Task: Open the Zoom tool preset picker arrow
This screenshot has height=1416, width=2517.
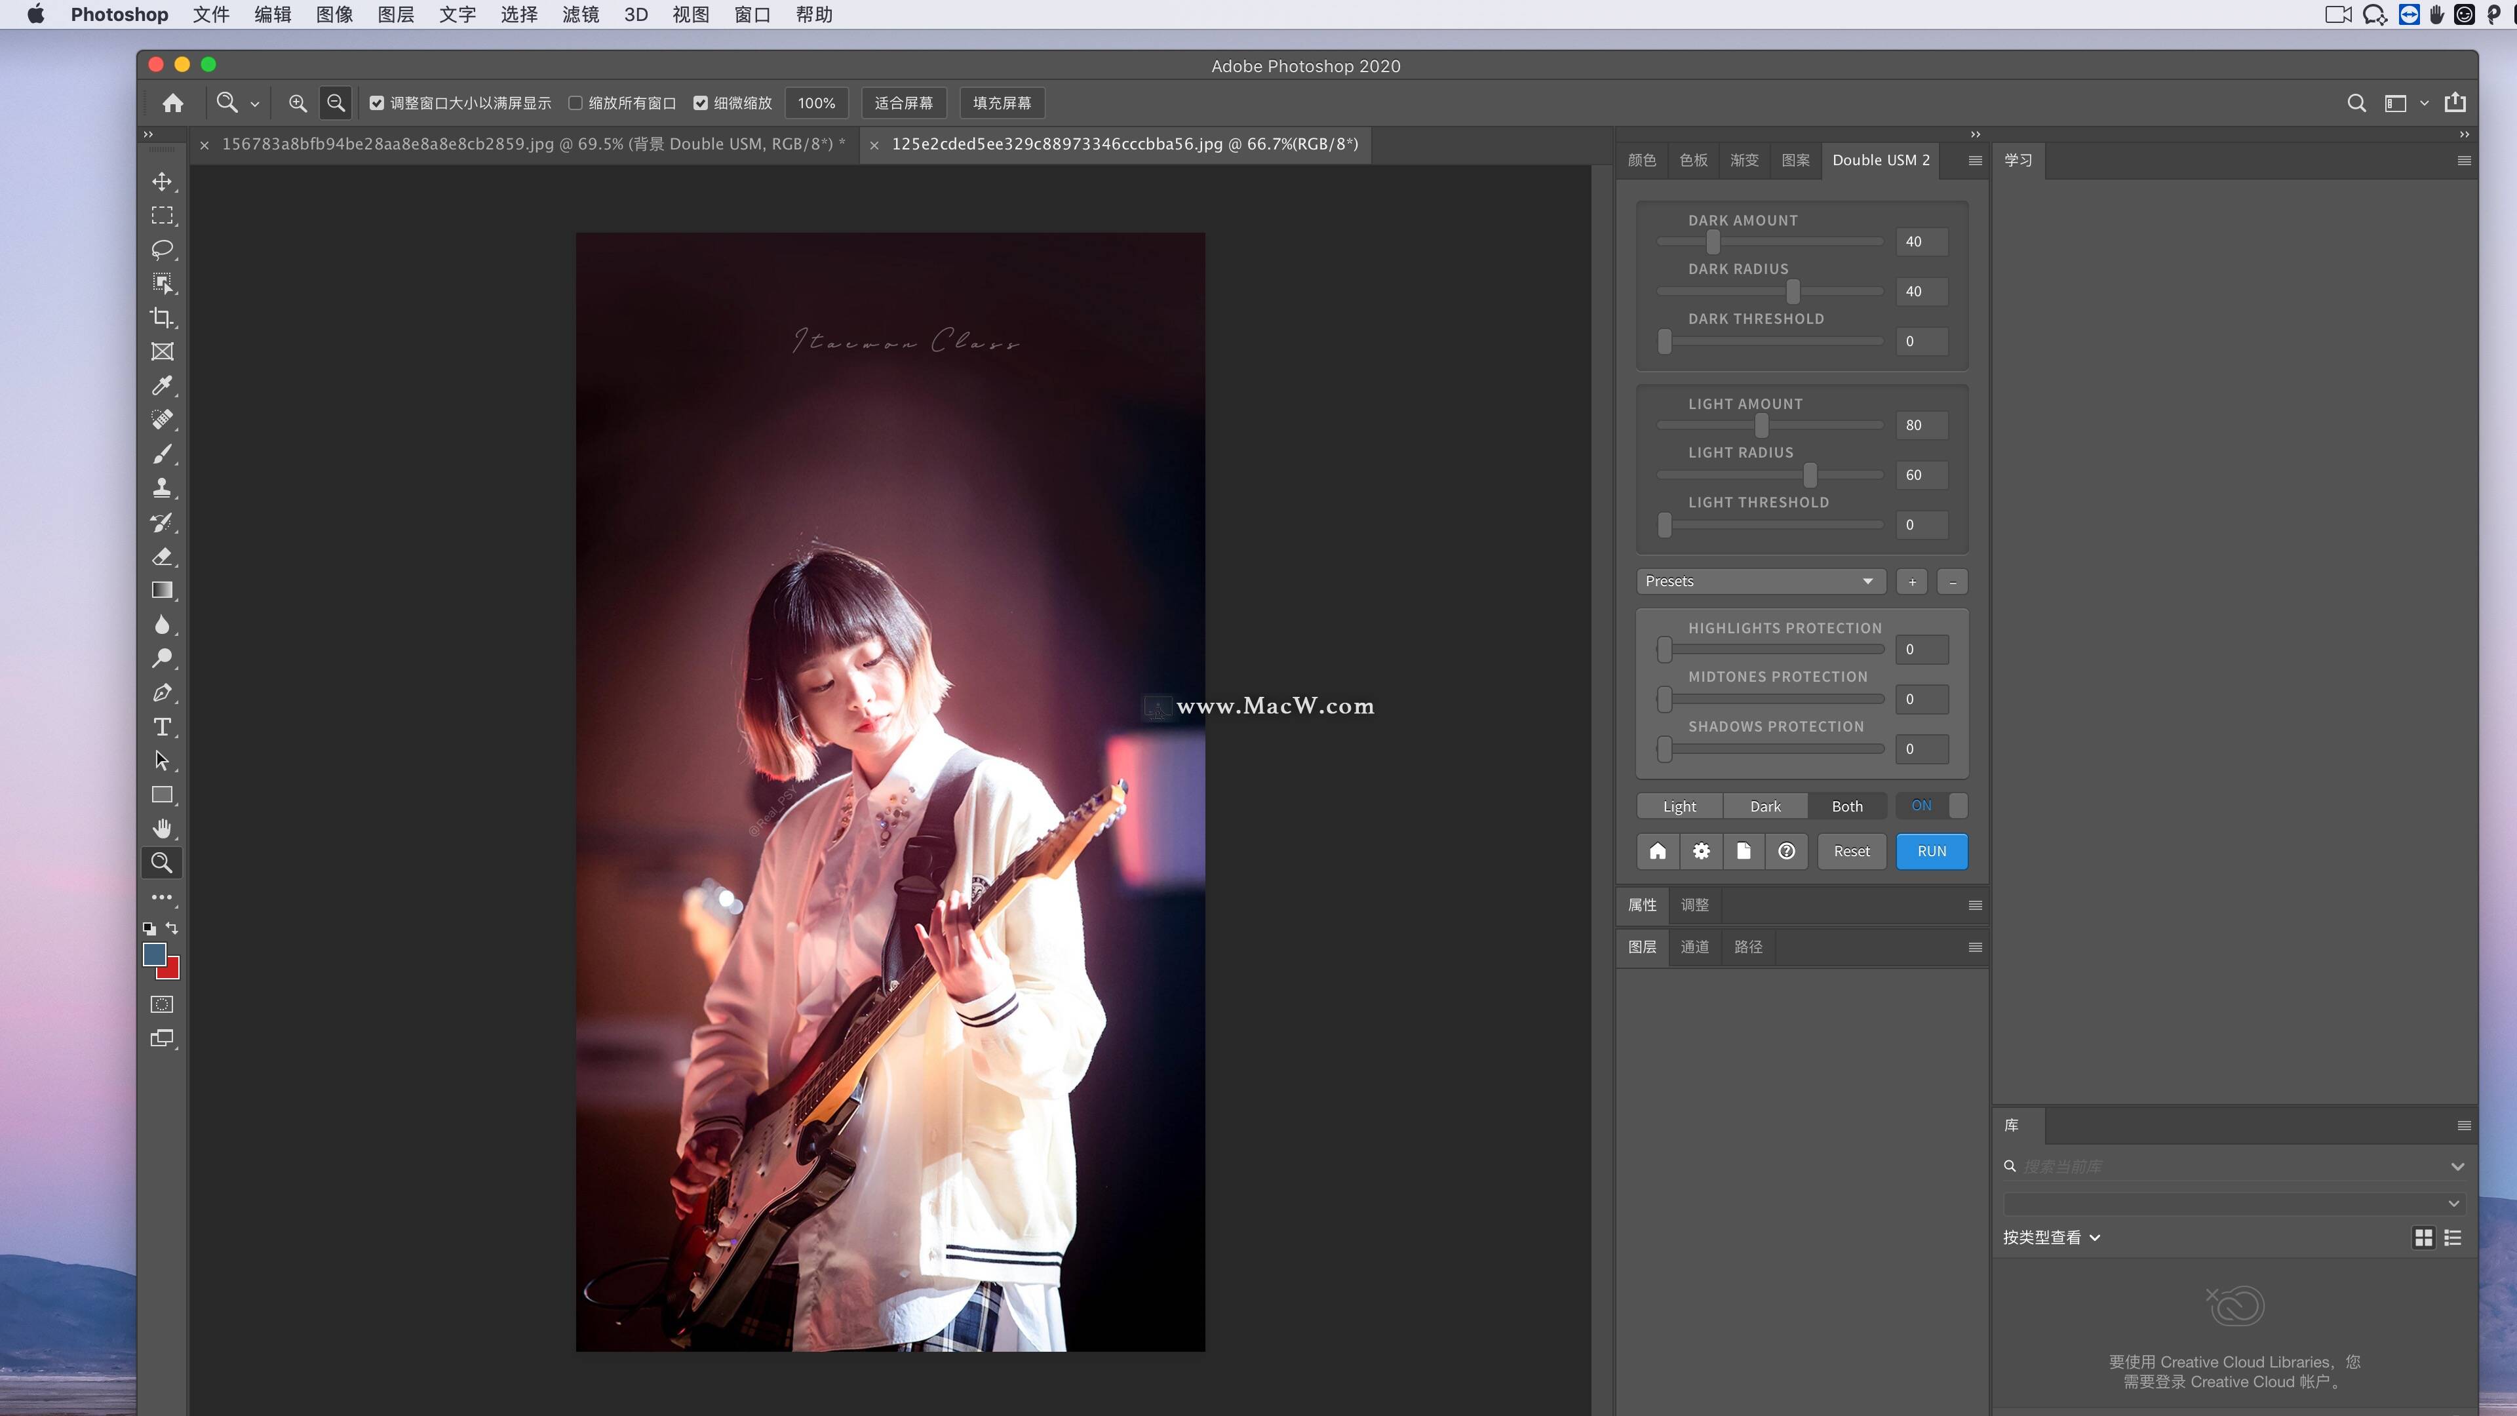Action: point(255,104)
